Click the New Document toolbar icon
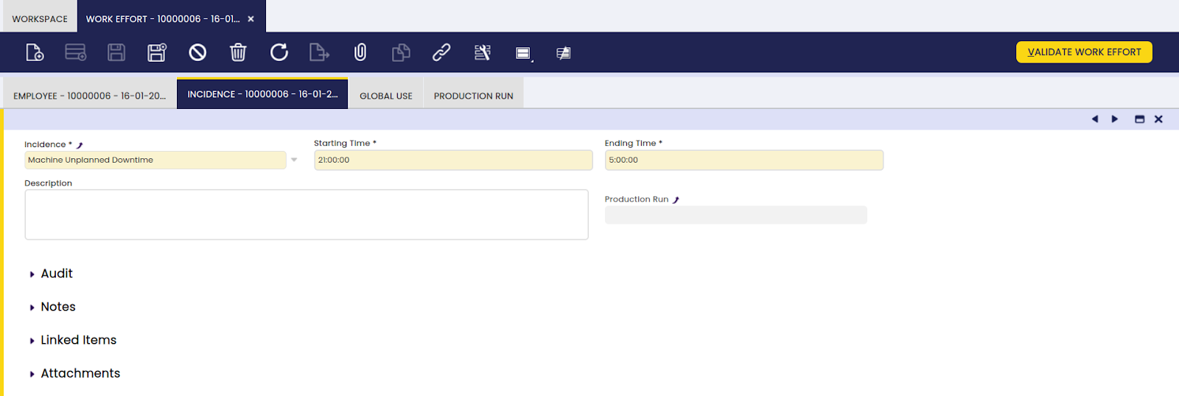This screenshot has width=1179, height=396. (x=35, y=52)
